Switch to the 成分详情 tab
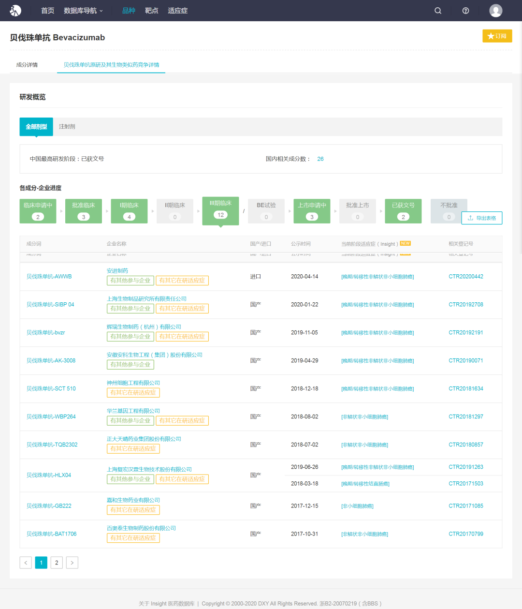This screenshot has height=609, width=522. tap(27, 65)
